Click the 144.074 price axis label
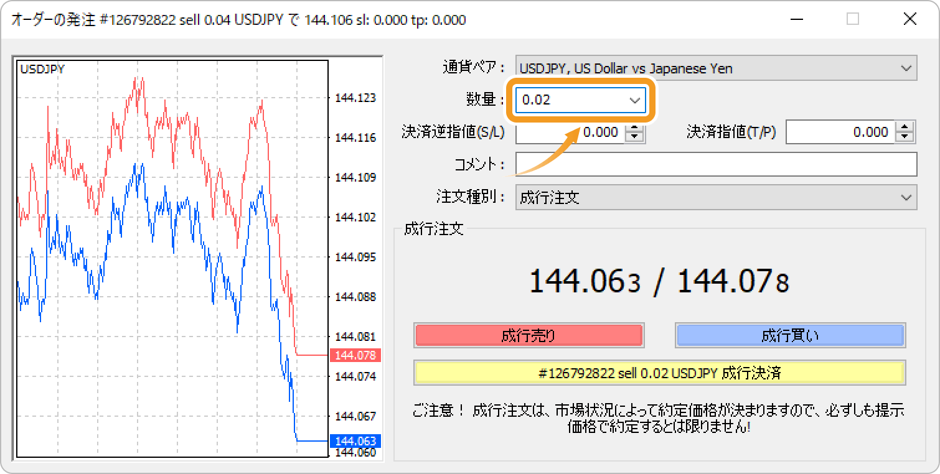 pyautogui.click(x=355, y=376)
